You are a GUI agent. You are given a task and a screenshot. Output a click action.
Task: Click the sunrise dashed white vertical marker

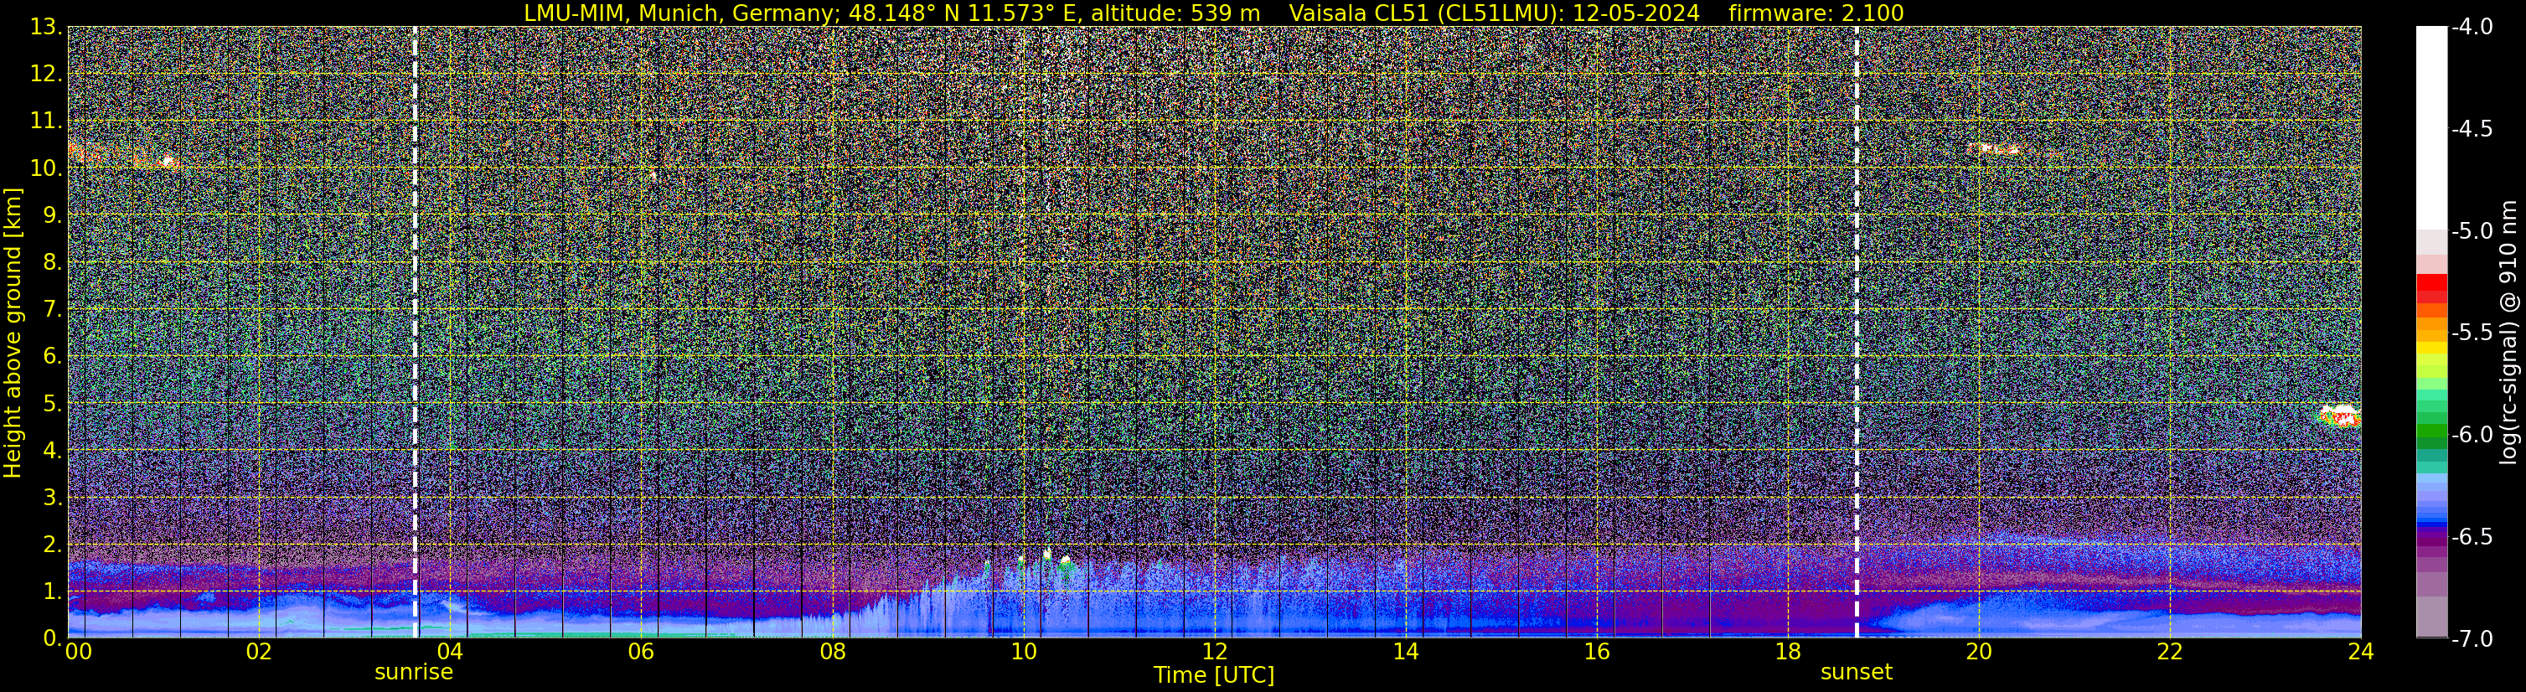[x=415, y=333]
